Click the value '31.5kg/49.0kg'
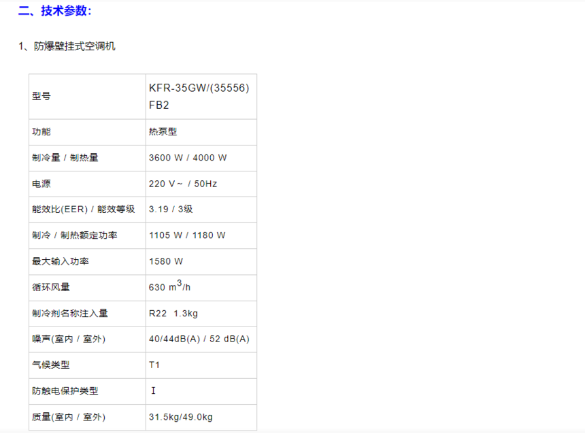This screenshot has width=585, height=434. click(x=180, y=417)
